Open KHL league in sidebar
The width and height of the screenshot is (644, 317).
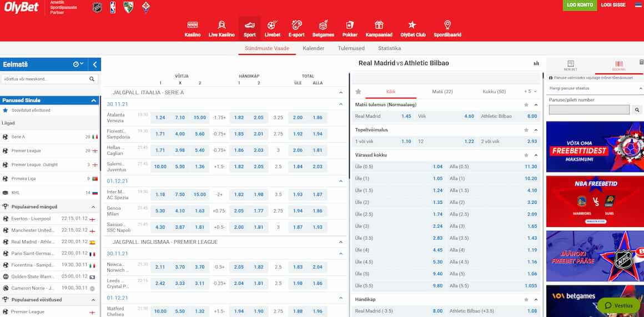[x=49, y=193]
